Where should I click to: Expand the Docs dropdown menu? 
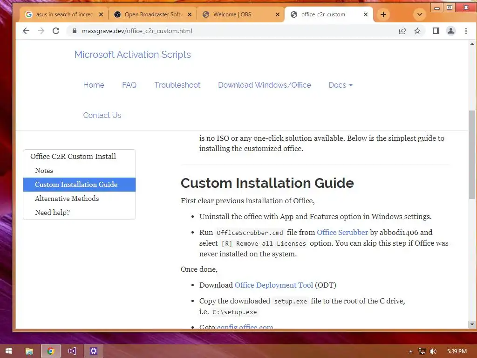point(341,85)
